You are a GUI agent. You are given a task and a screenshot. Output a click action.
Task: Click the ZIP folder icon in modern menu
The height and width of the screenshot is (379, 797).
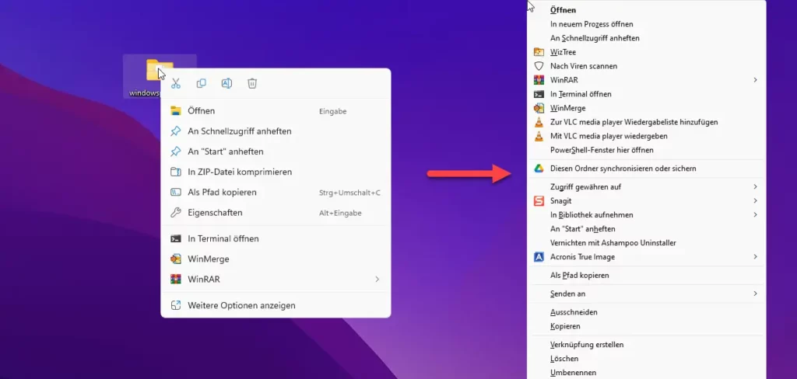click(x=176, y=172)
